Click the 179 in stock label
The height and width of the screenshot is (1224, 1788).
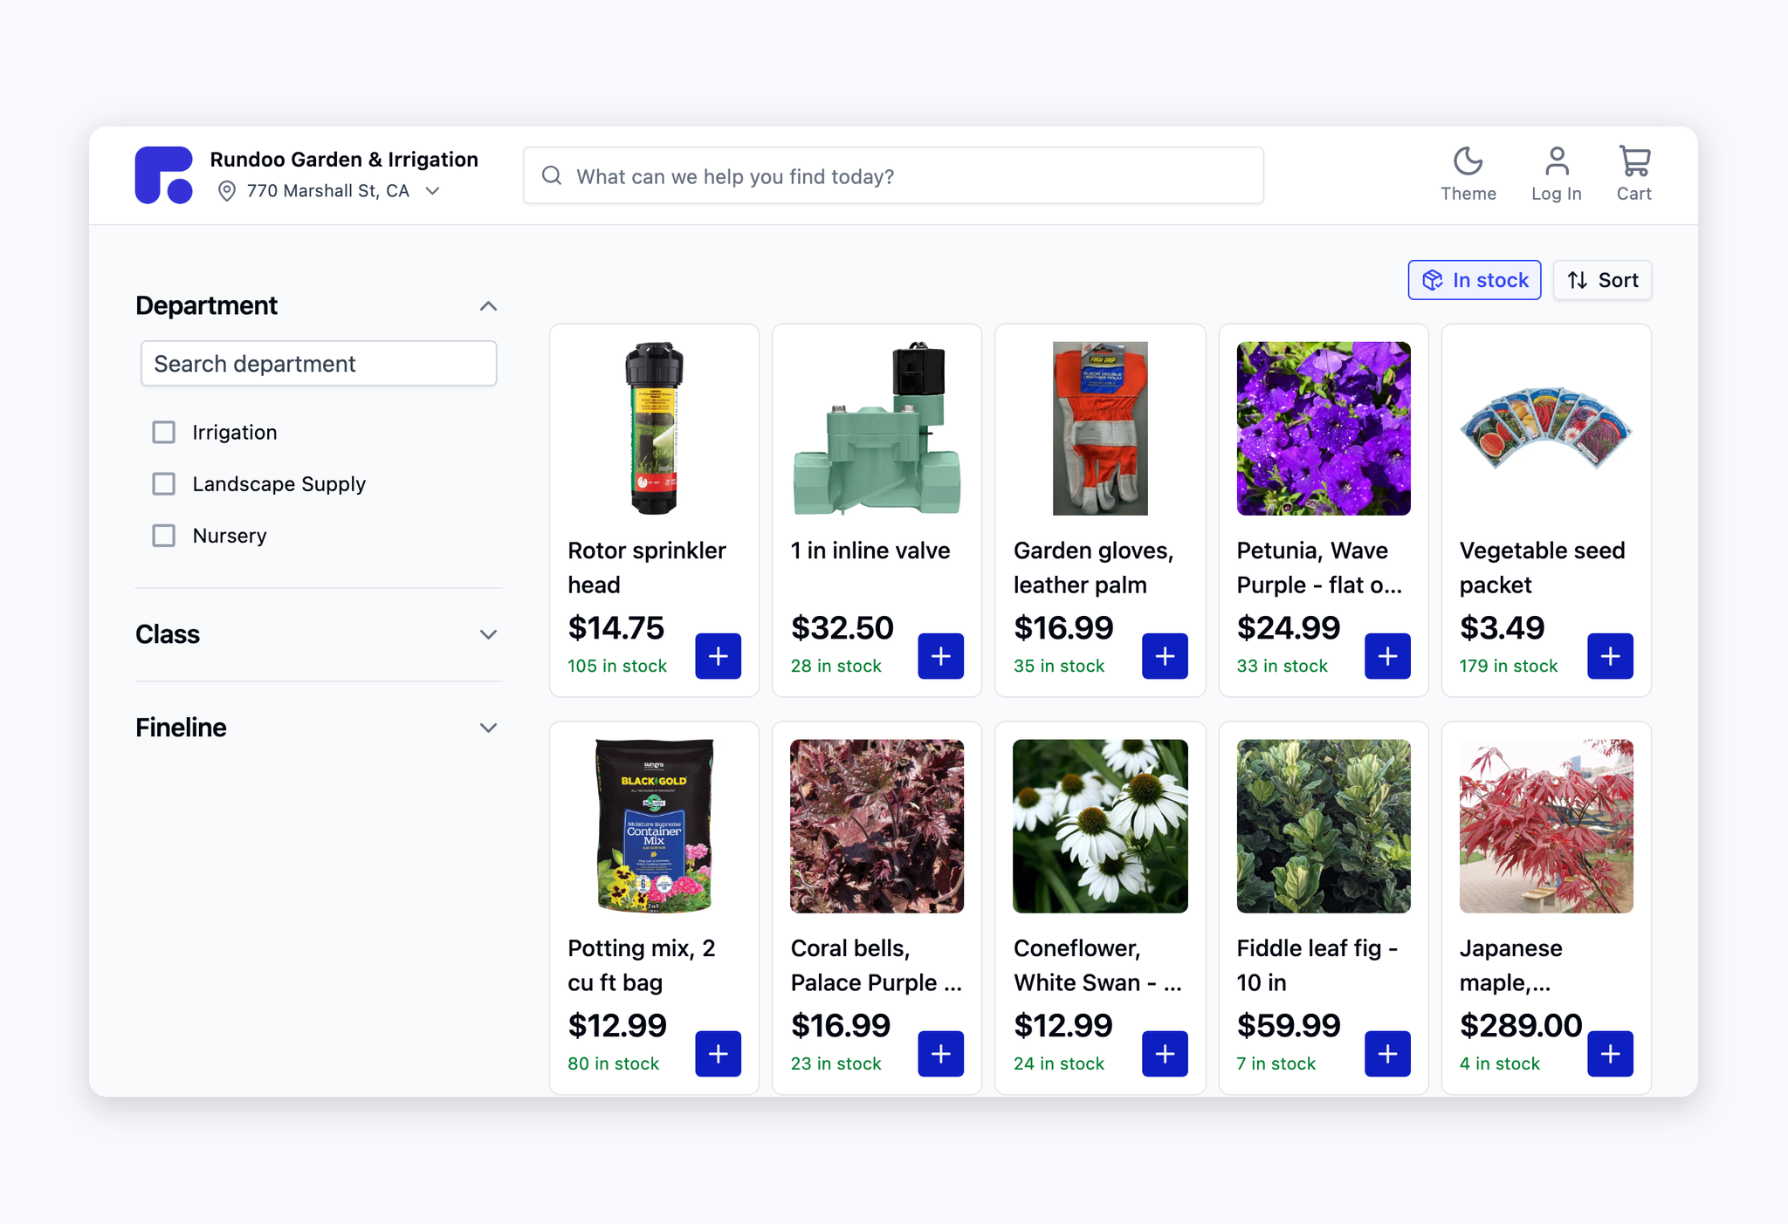1509,666
